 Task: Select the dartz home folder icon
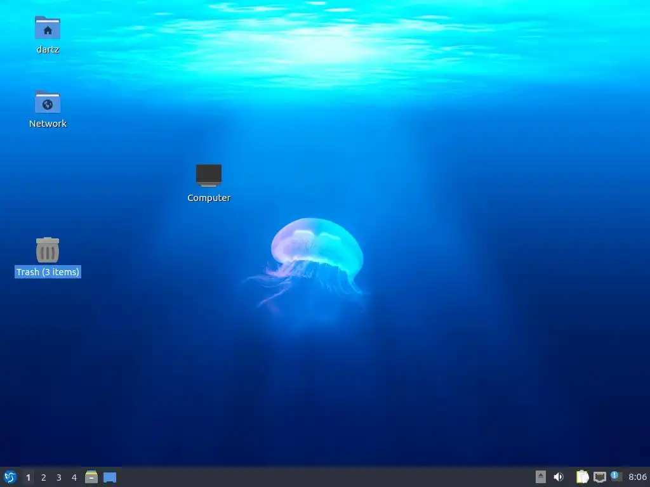coord(48,28)
